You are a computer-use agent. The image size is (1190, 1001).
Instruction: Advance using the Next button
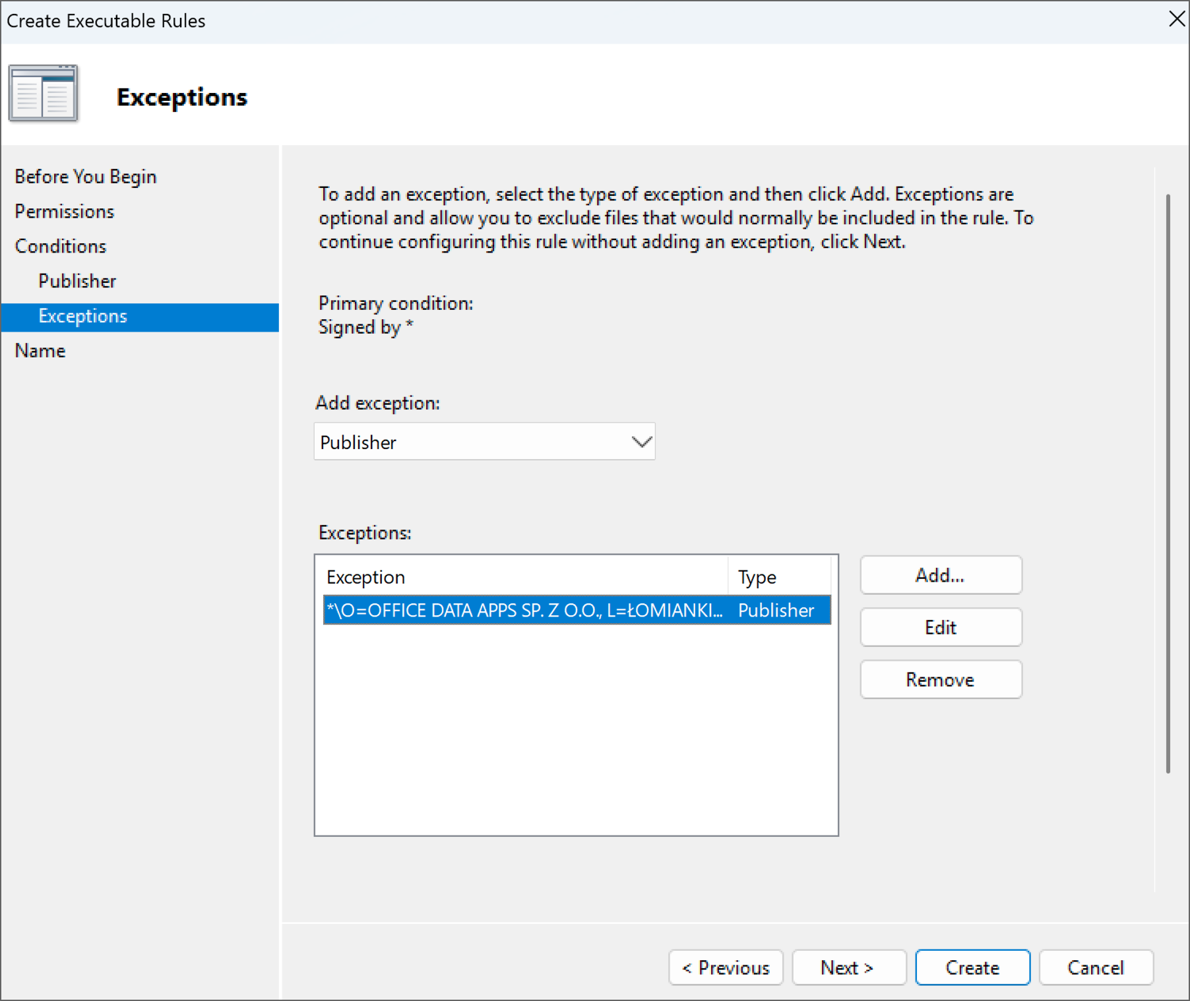click(848, 967)
